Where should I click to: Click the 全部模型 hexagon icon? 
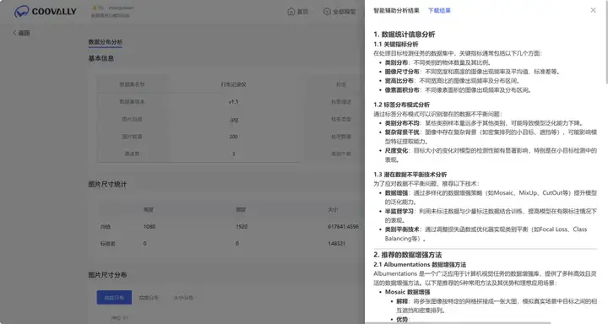tap(327, 12)
